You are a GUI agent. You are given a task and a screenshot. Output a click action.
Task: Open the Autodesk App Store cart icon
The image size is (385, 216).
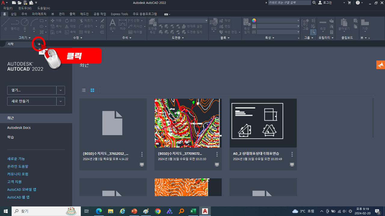(x=349, y=3)
